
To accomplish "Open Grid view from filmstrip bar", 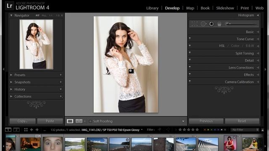I will [x=26, y=130].
